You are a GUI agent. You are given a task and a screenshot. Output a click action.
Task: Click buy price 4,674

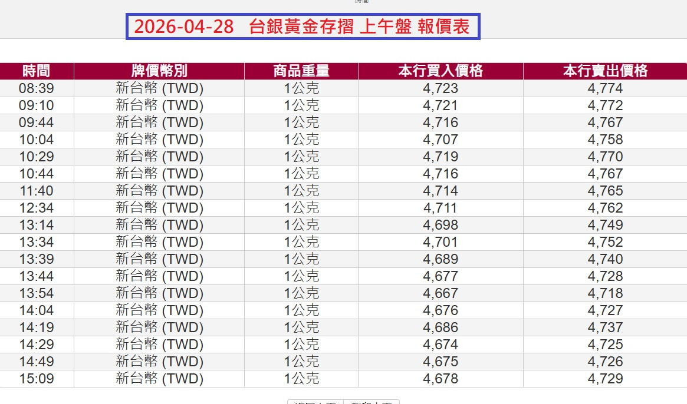[441, 345]
